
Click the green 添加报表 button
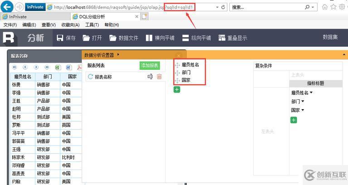(x=150, y=65)
